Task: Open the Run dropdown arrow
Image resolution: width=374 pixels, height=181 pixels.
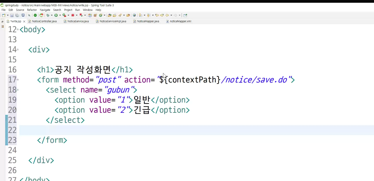Action: click(60, 15)
